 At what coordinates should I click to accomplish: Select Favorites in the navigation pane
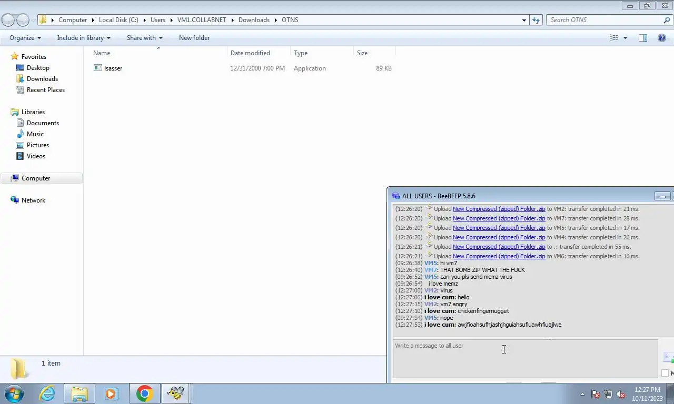[34, 57]
